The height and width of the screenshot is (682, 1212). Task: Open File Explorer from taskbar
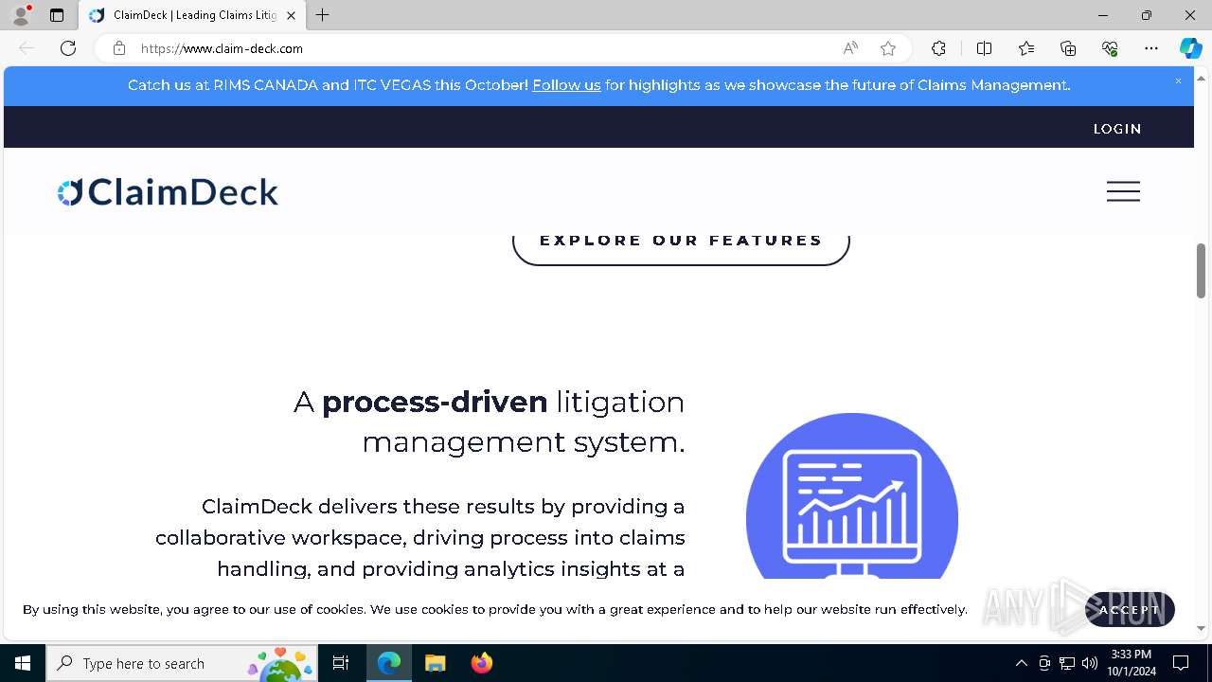click(435, 663)
